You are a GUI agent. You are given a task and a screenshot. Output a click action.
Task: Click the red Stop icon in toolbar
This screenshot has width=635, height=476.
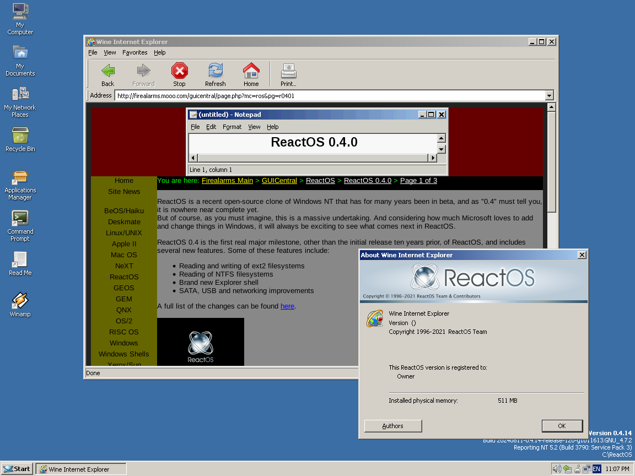click(179, 71)
